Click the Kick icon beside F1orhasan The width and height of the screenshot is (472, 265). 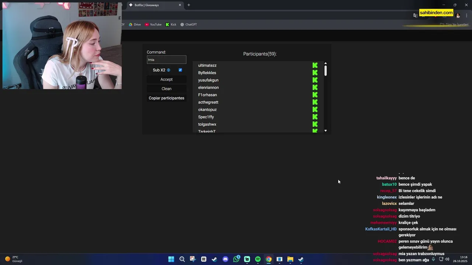[315, 95]
